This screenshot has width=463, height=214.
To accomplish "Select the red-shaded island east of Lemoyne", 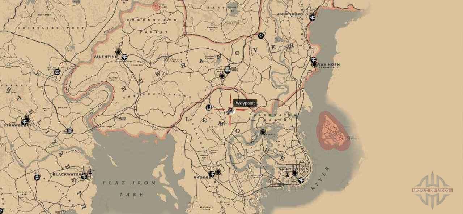I will coord(333,131).
